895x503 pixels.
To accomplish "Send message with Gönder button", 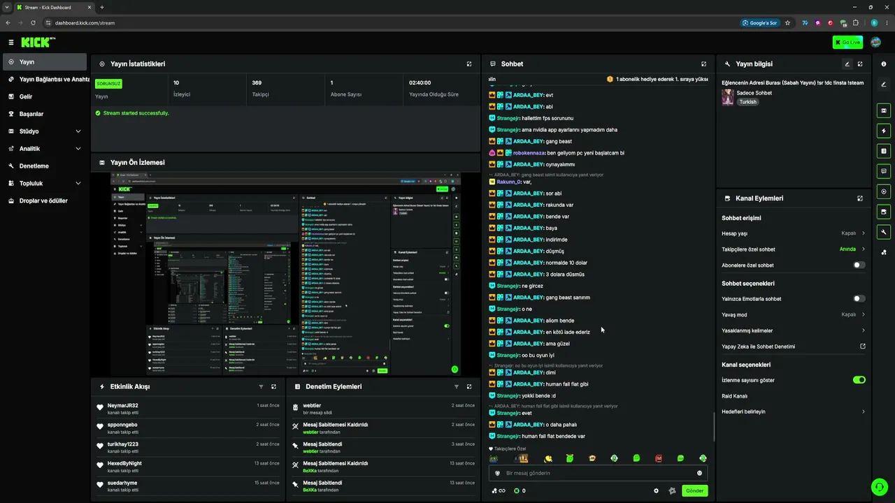I will (694, 491).
